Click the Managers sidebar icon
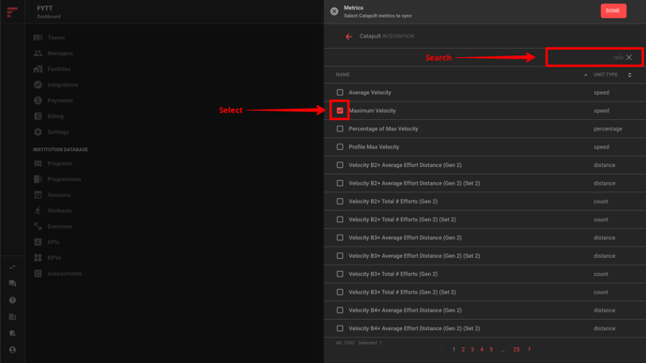The height and width of the screenshot is (363, 646). point(38,53)
